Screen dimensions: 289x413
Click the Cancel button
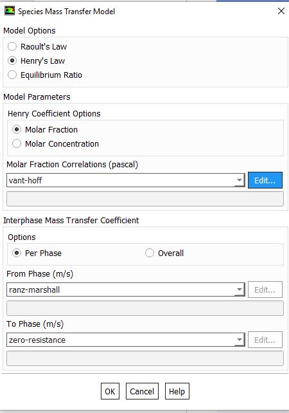[142, 391]
